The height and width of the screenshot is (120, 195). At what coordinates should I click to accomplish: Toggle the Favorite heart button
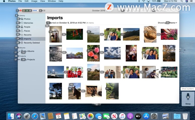(143, 11)
